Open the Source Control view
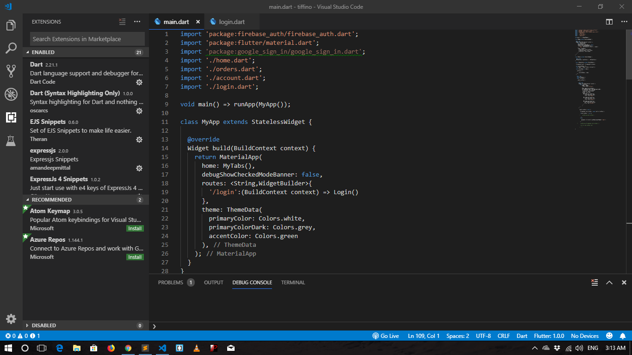 click(11, 71)
